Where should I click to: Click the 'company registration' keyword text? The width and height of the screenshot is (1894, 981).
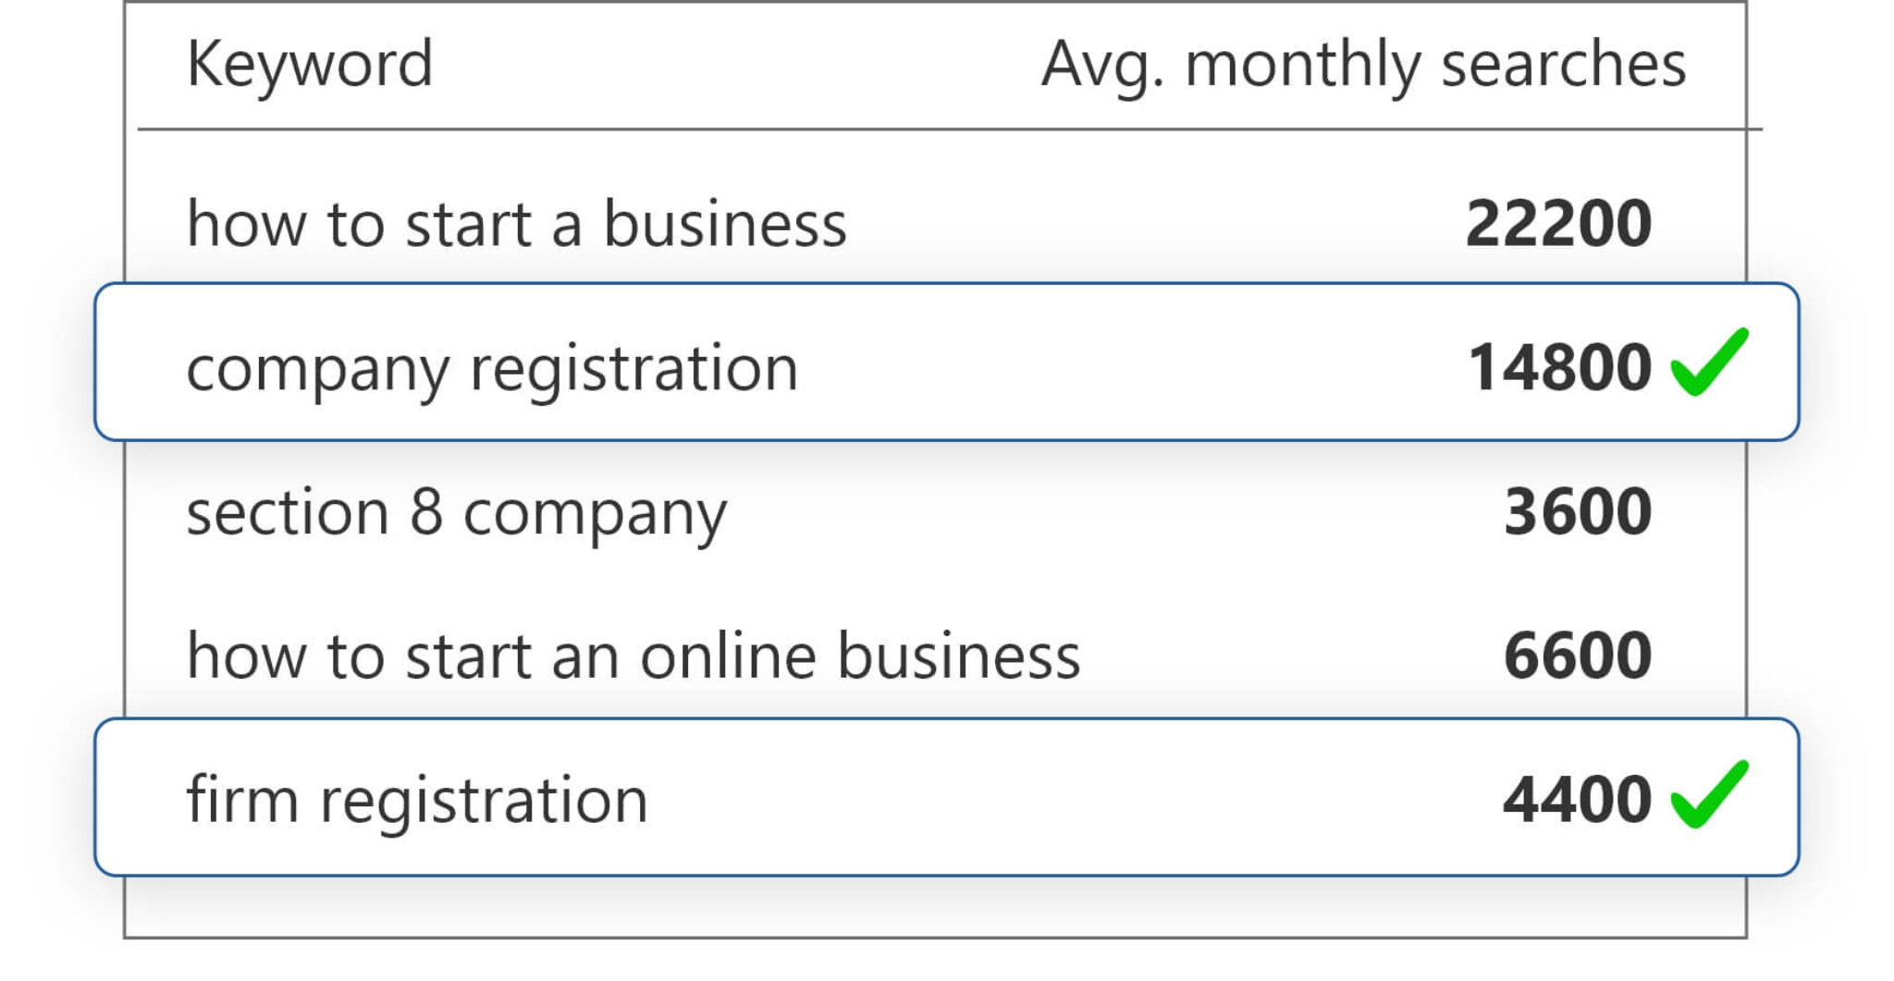tap(492, 370)
